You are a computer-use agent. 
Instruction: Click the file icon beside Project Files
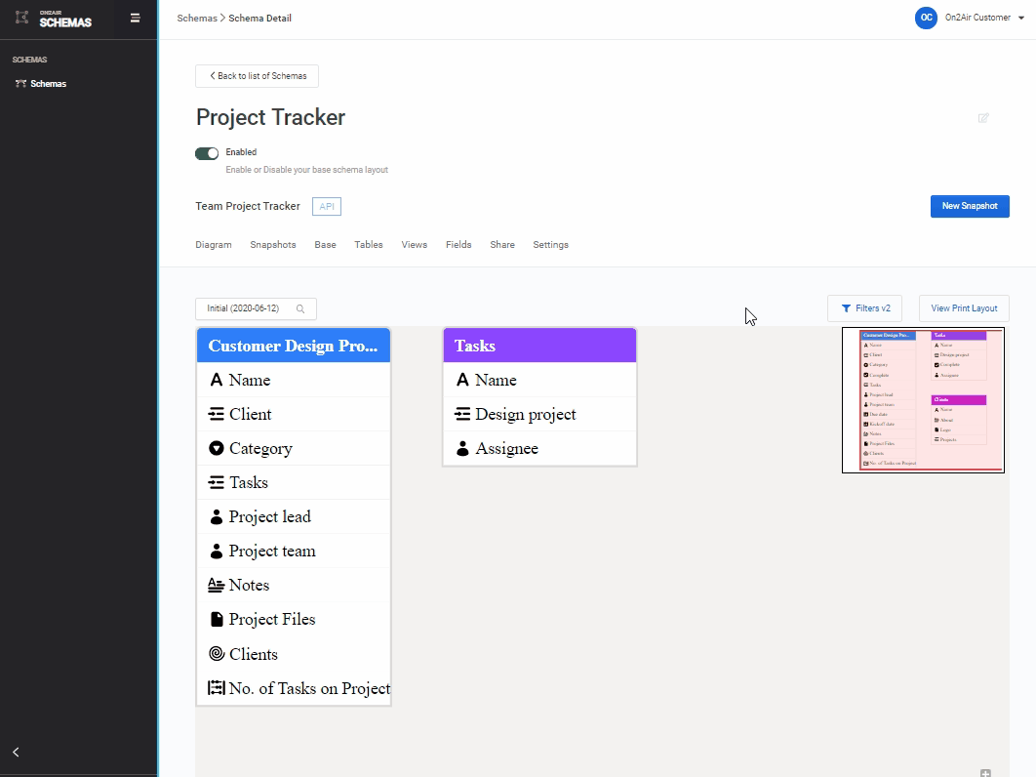pyautogui.click(x=217, y=620)
